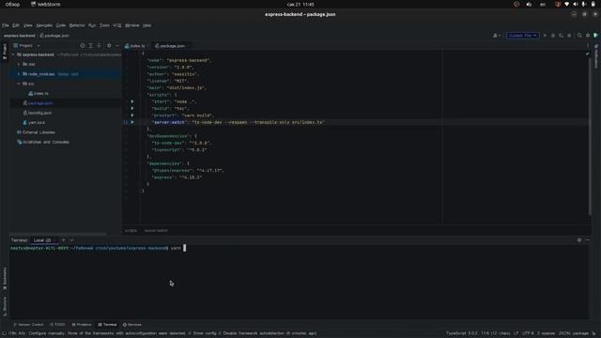Open editor tabs more-options menu

(588, 46)
